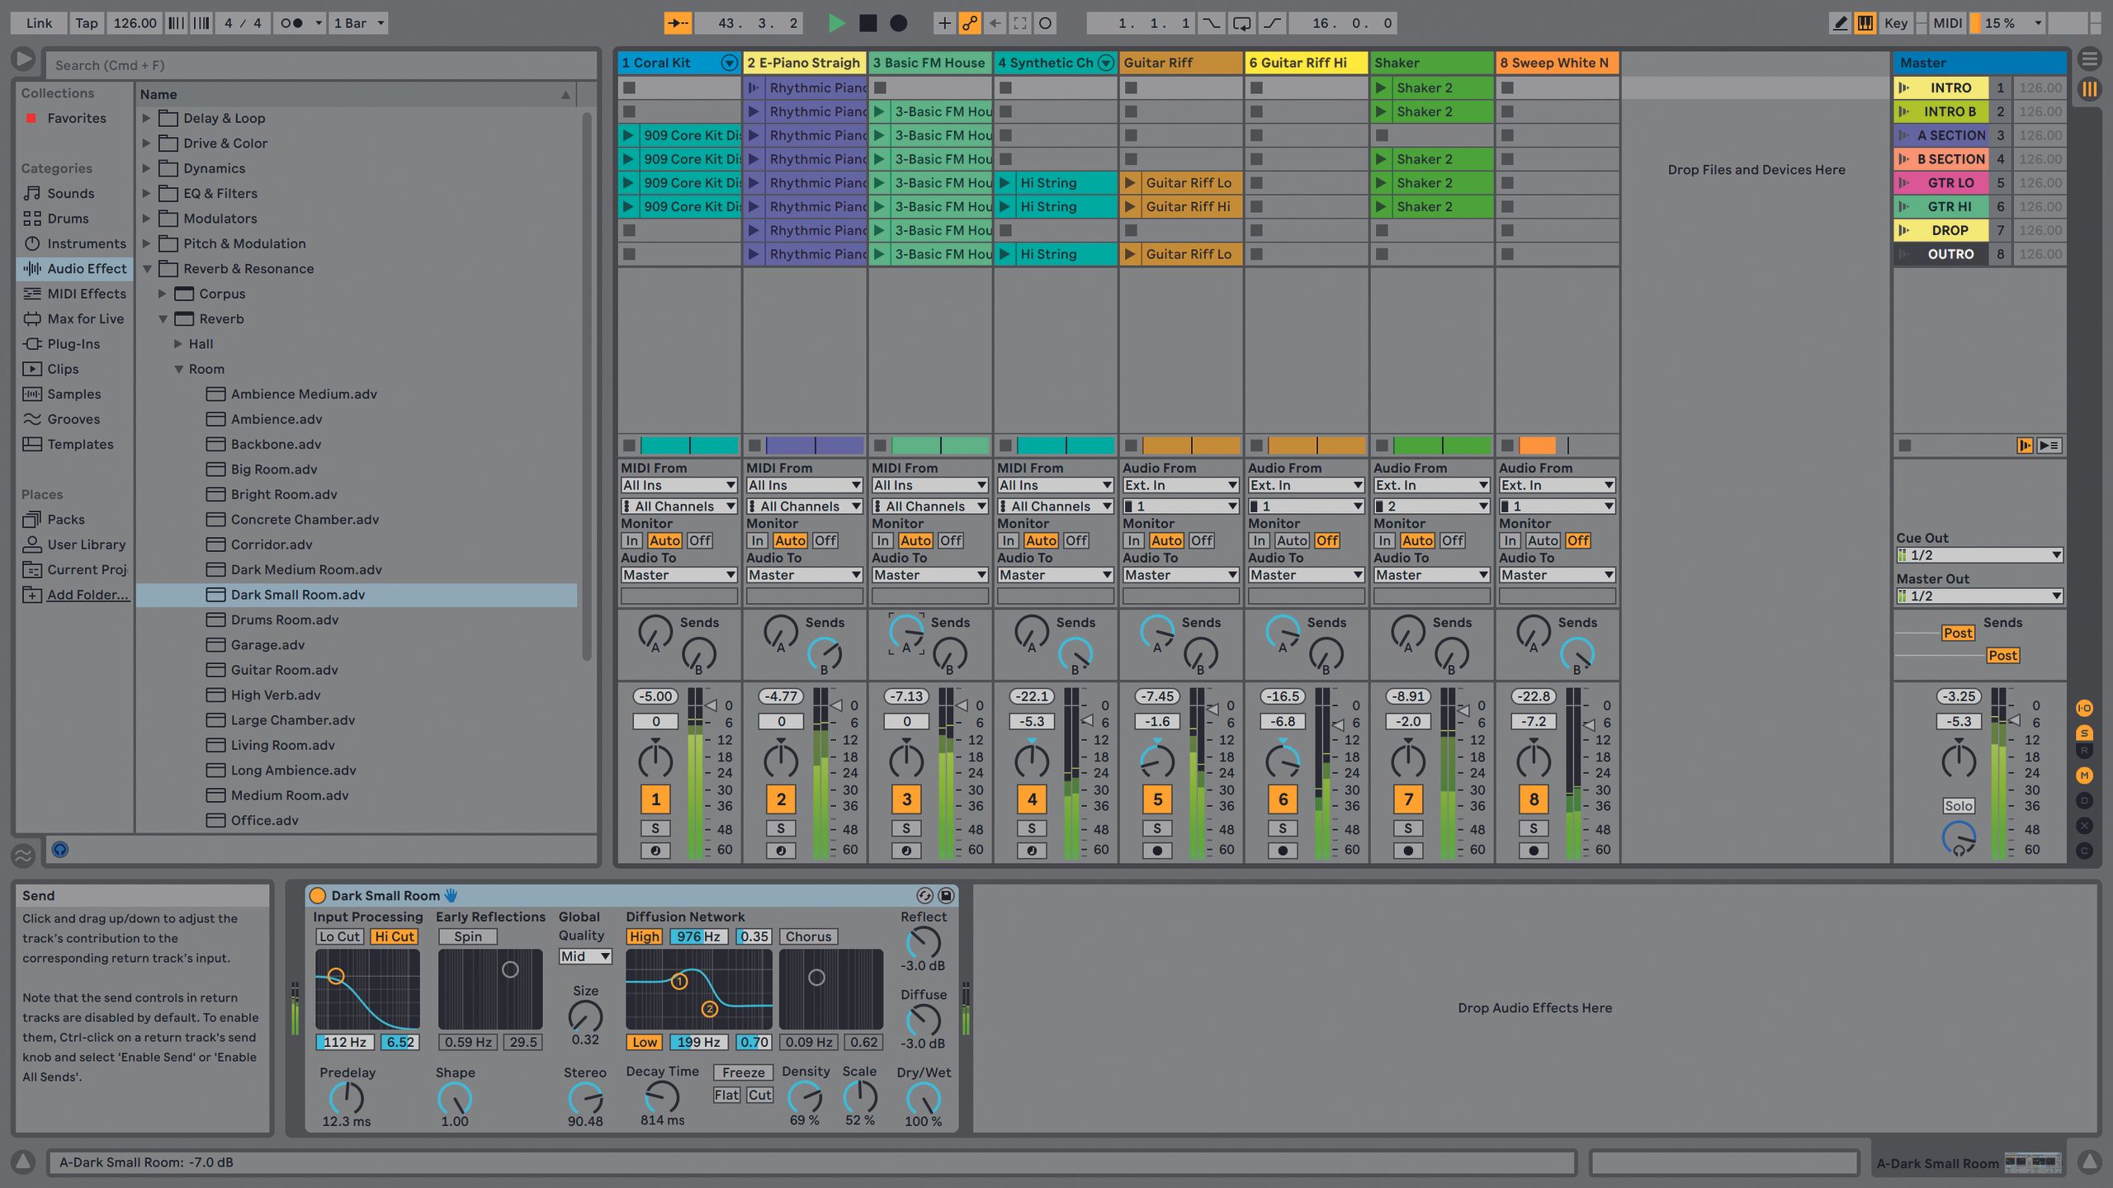The height and width of the screenshot is (1188, 2113).
Task: Open the 1 Bar quantization menu
Action: (359, 23)
